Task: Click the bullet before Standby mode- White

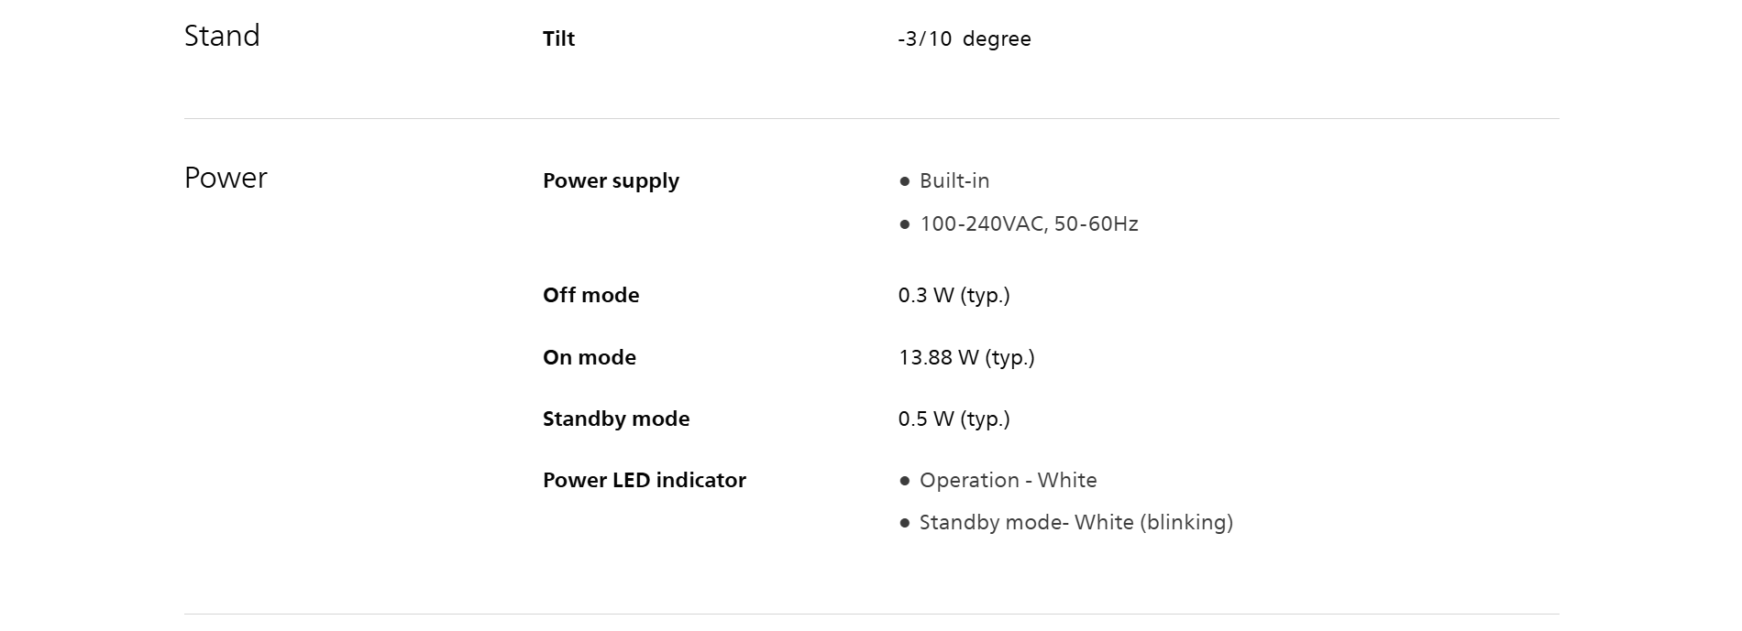Action: (x=905, y=523)
